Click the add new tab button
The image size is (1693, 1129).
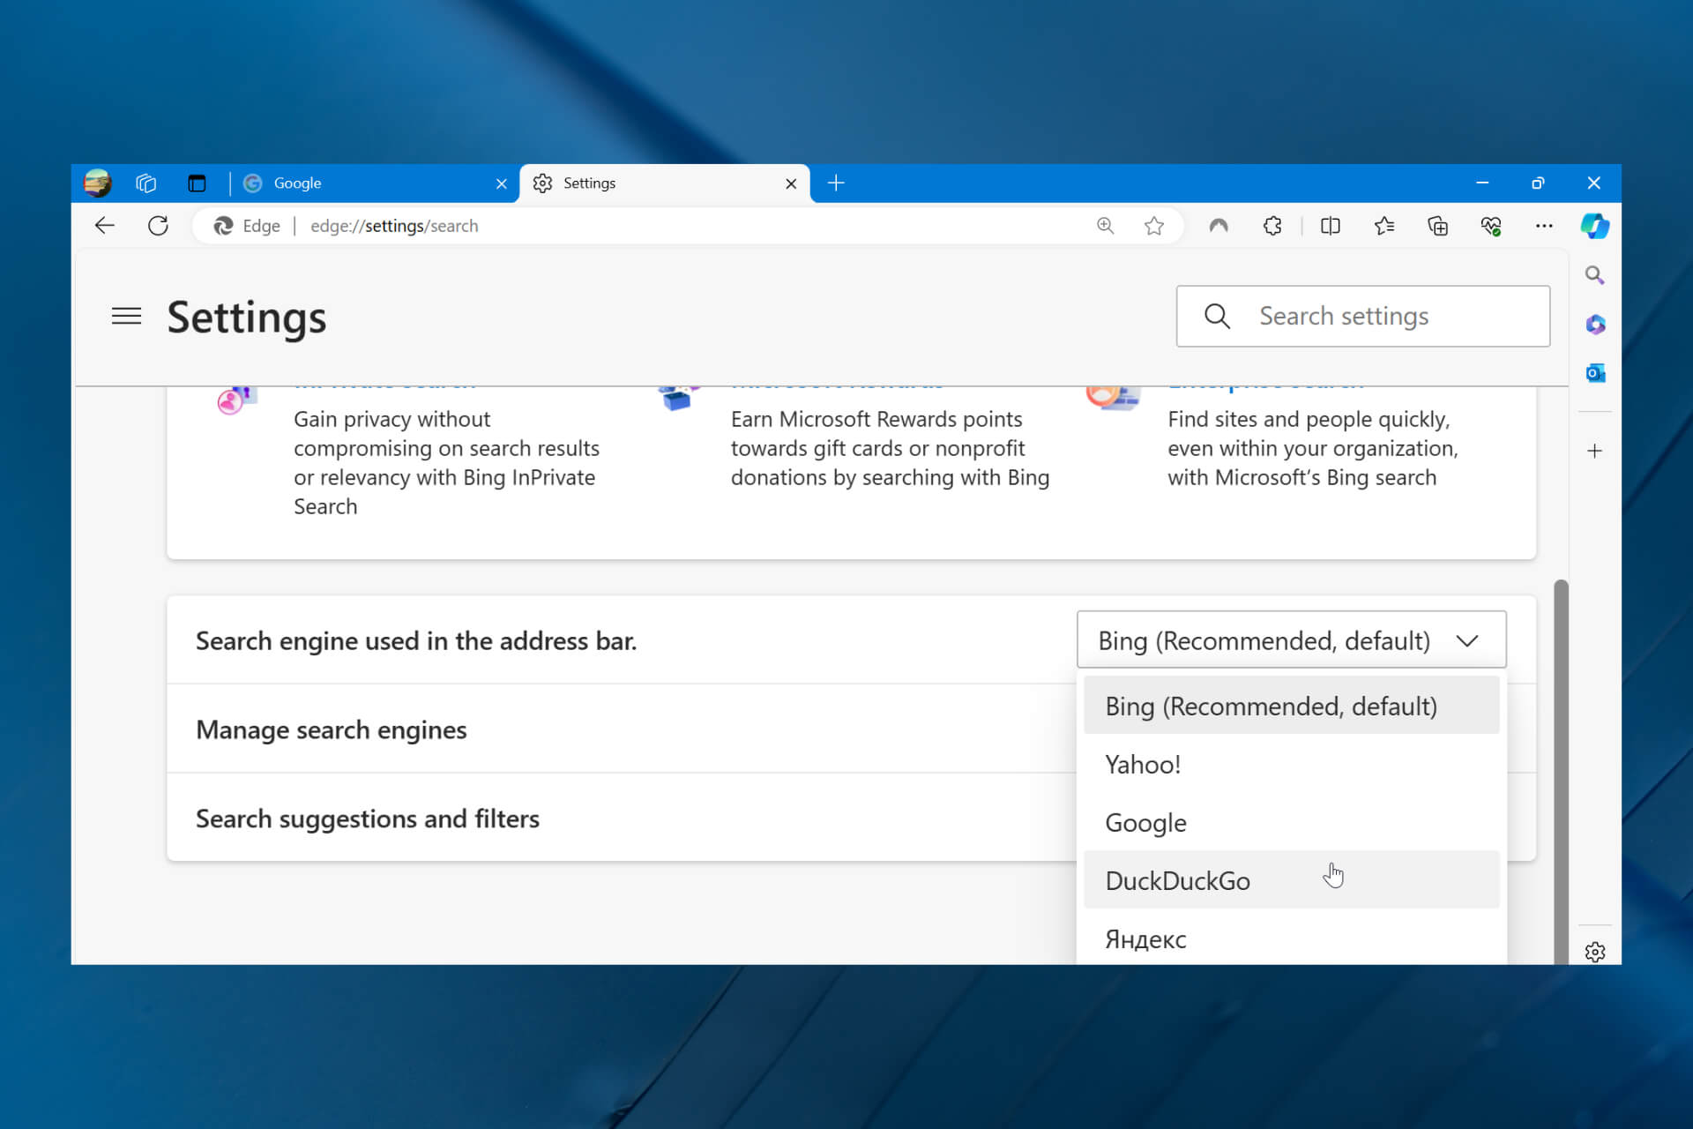[x=837, y=182]
